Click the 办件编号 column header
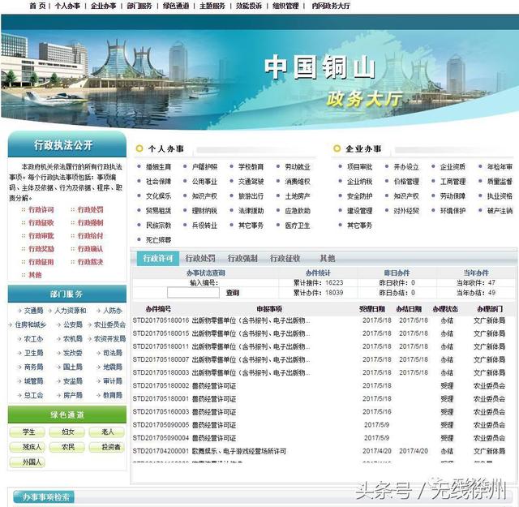The height and width of the screenshot is (507, 519). (158, 309)
